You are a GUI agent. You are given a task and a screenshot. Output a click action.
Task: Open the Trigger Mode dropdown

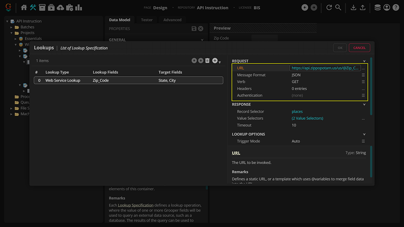pyautogui.click(x=363, y=142)
